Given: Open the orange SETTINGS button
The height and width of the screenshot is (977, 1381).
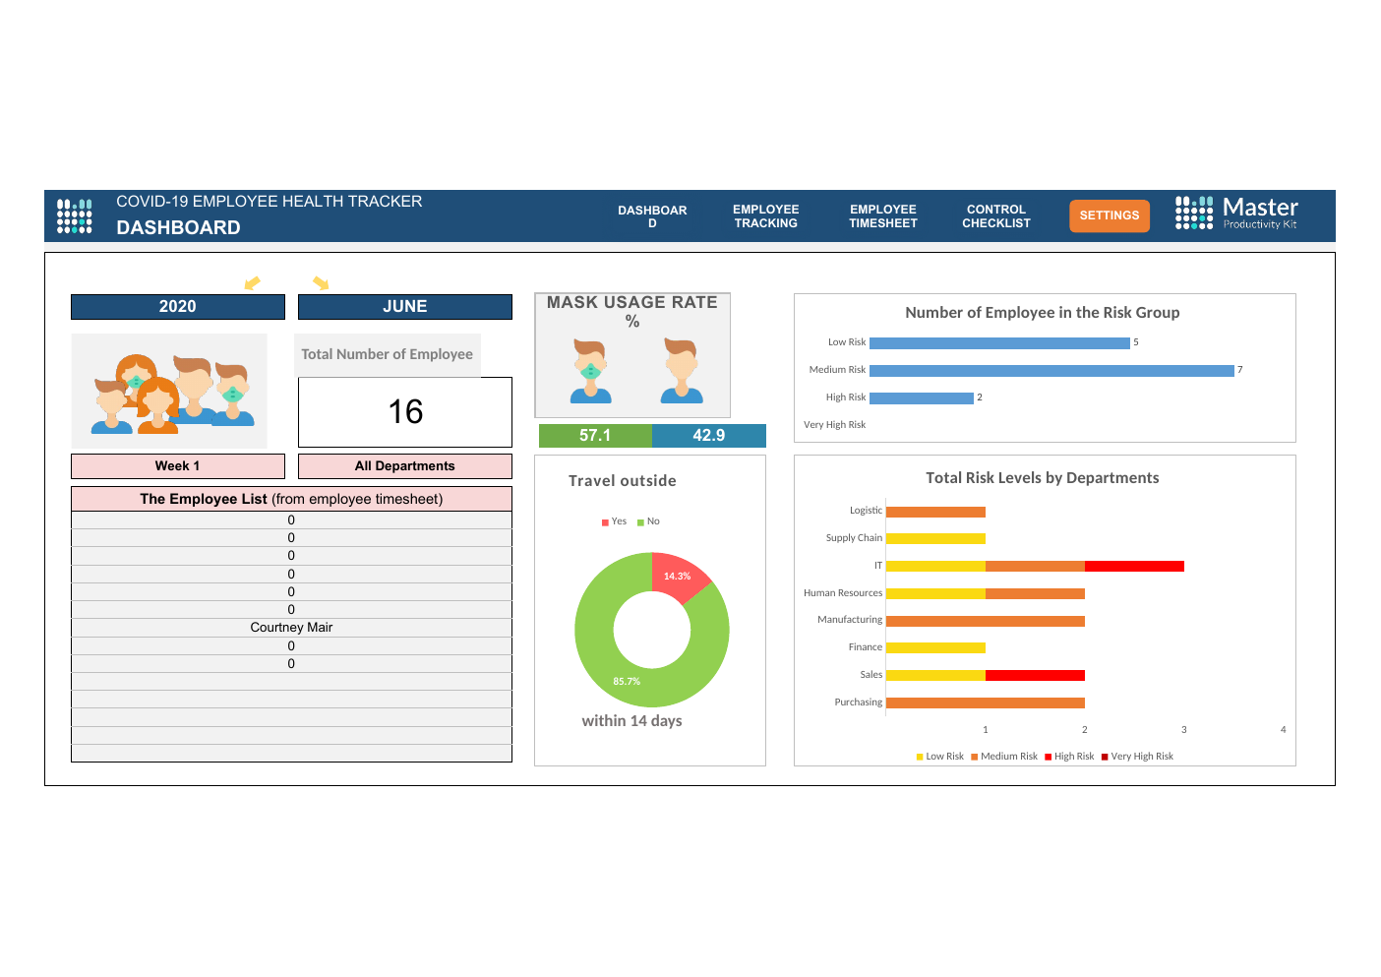Looking at the screenshot, I should (1110, 215).
